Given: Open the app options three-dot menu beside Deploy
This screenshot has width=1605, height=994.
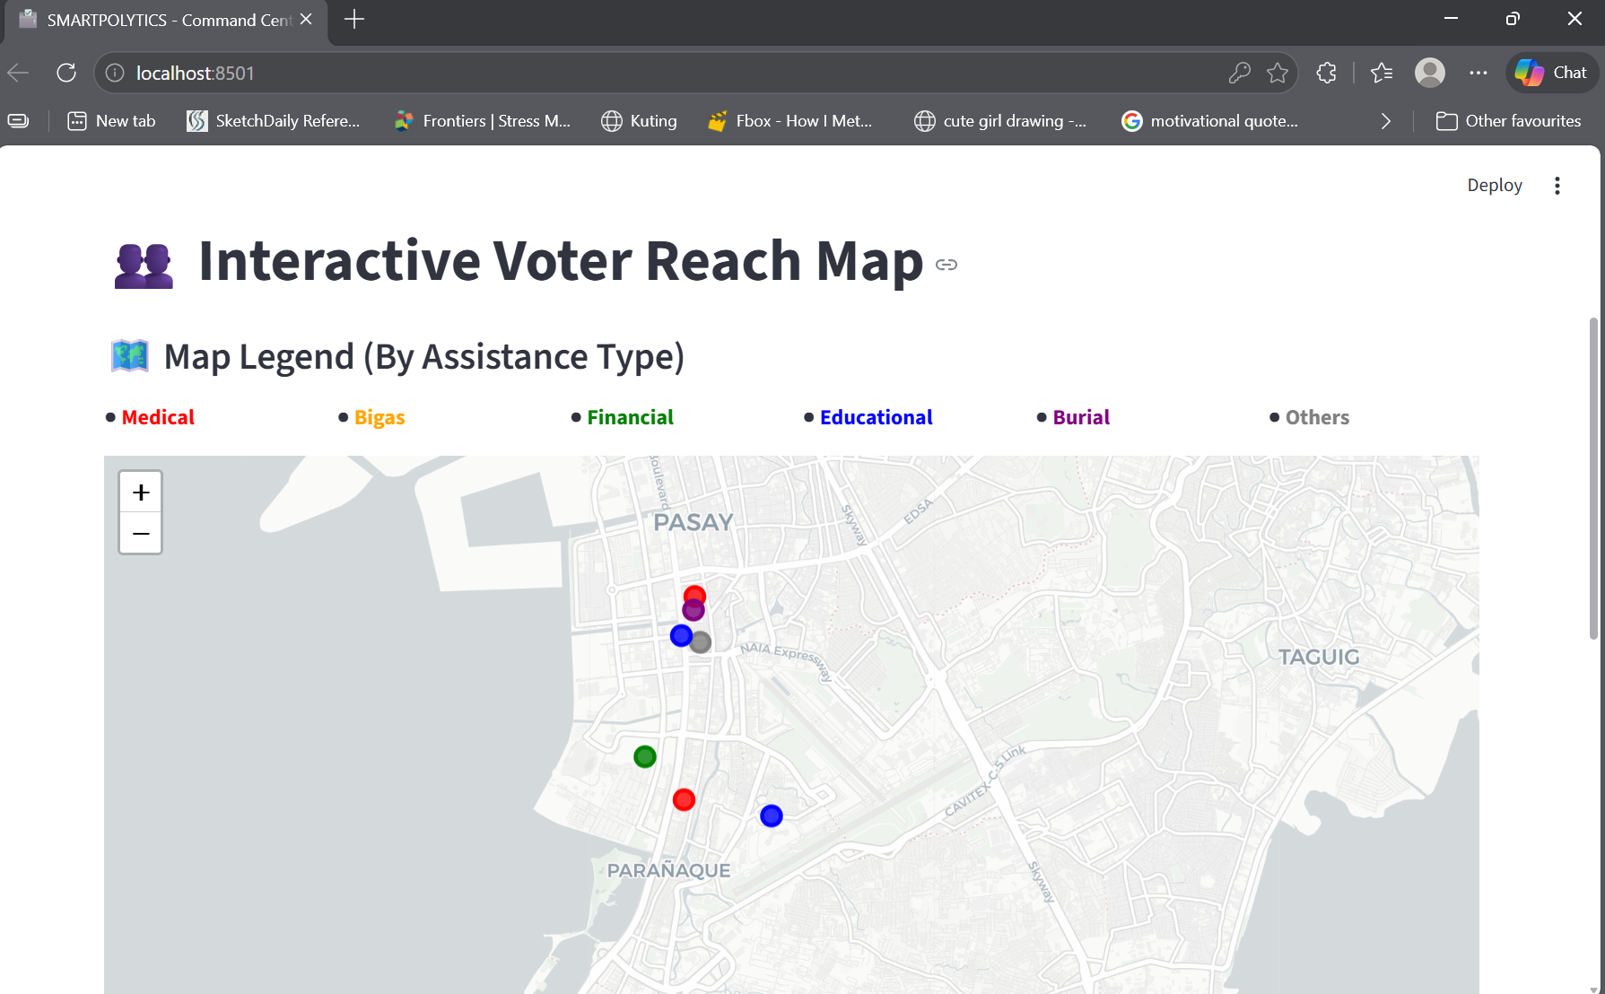Looking at the screenshot, I should pyautogui.click(x=1557, y=185).
